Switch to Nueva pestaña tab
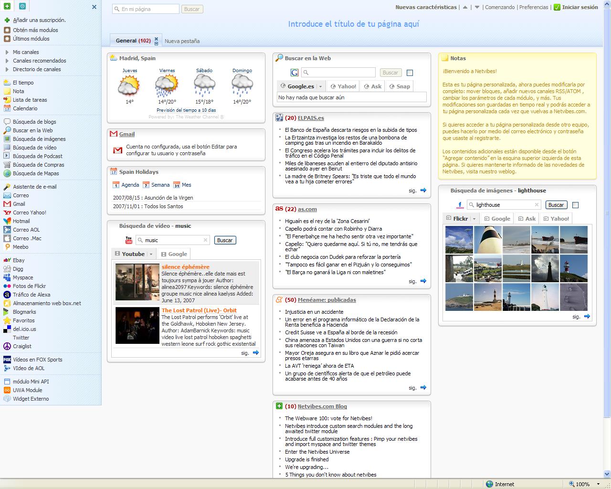This screenshot has width=611, height=489. click(x=182, y=41)
